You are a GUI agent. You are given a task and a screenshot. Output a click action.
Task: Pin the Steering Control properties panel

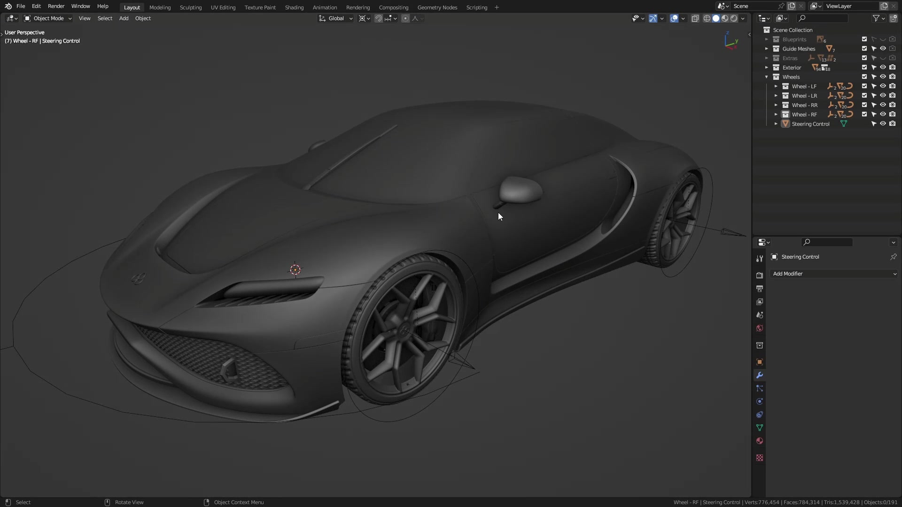[x=893, y=257]
